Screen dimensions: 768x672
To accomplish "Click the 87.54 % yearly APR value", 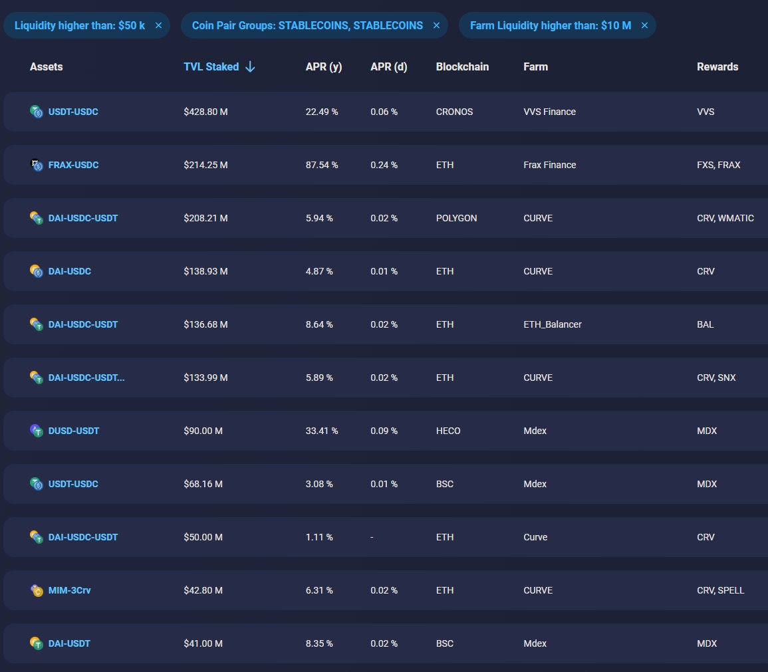I will click(322, 165).
